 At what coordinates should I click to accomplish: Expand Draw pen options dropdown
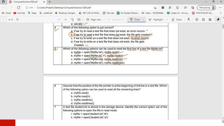click(x=144, y=20)
